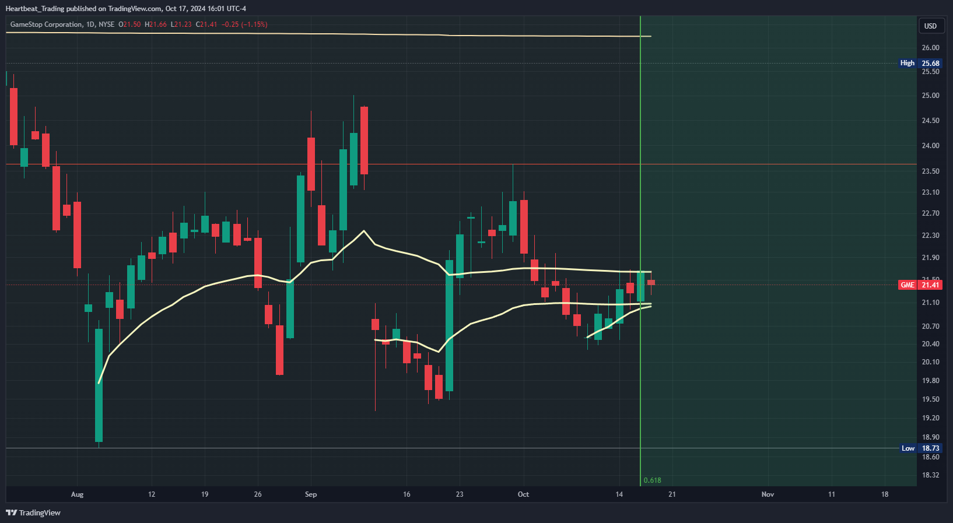Click the 18.90 price axis label

[931, 437]
